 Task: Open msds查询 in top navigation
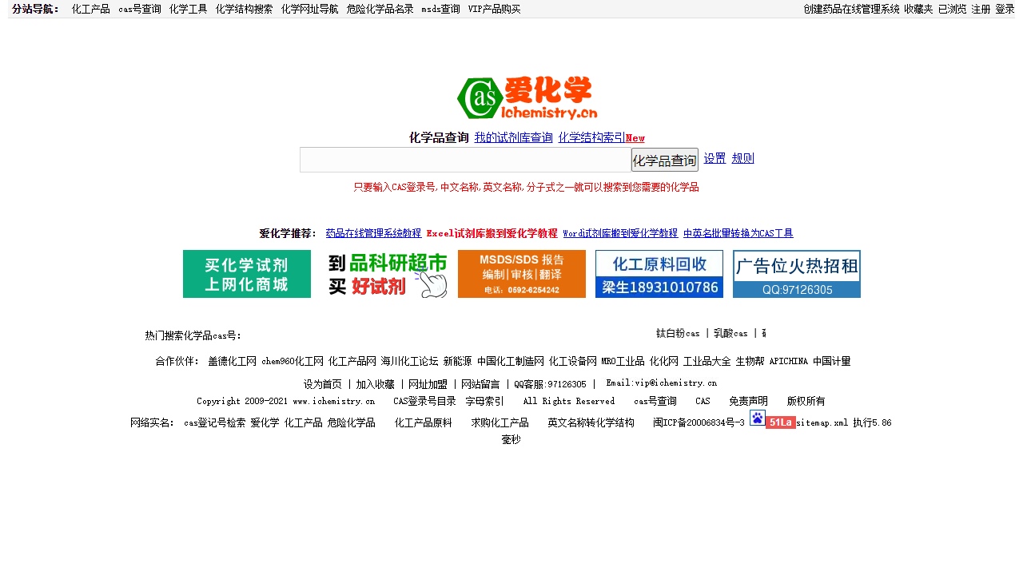point(441,10)
